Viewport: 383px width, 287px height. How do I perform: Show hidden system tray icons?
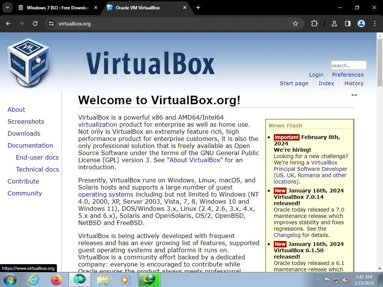318,280
